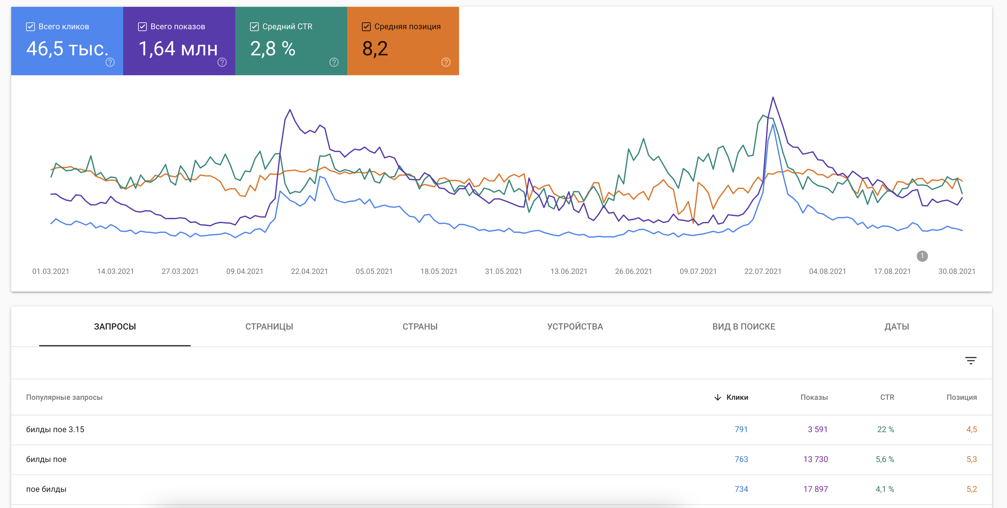
Task: Click the annotation marker 1 on chart
Action: (922, 256)
